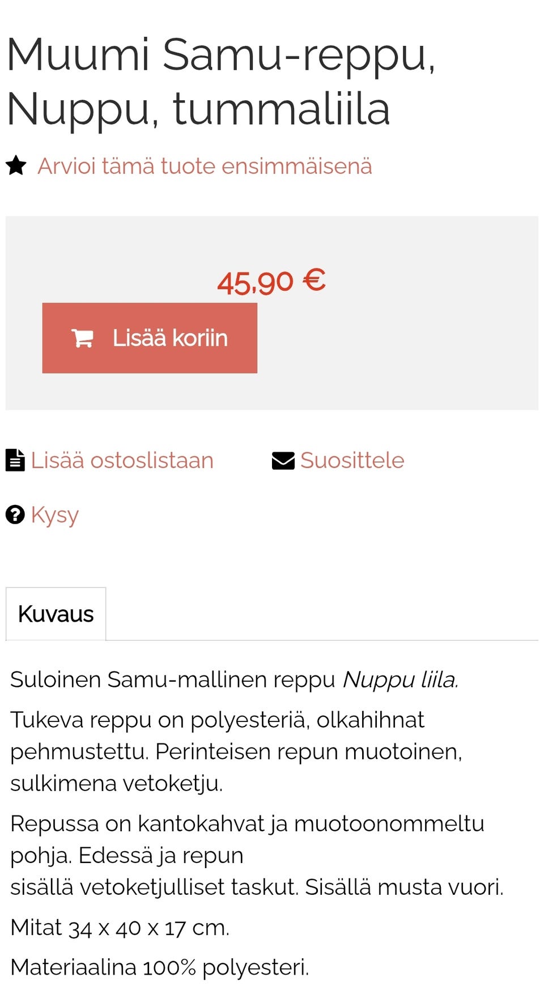Click the star icon next to the review link
Viewport: 544px width, 986px height.
click(16, 165)
